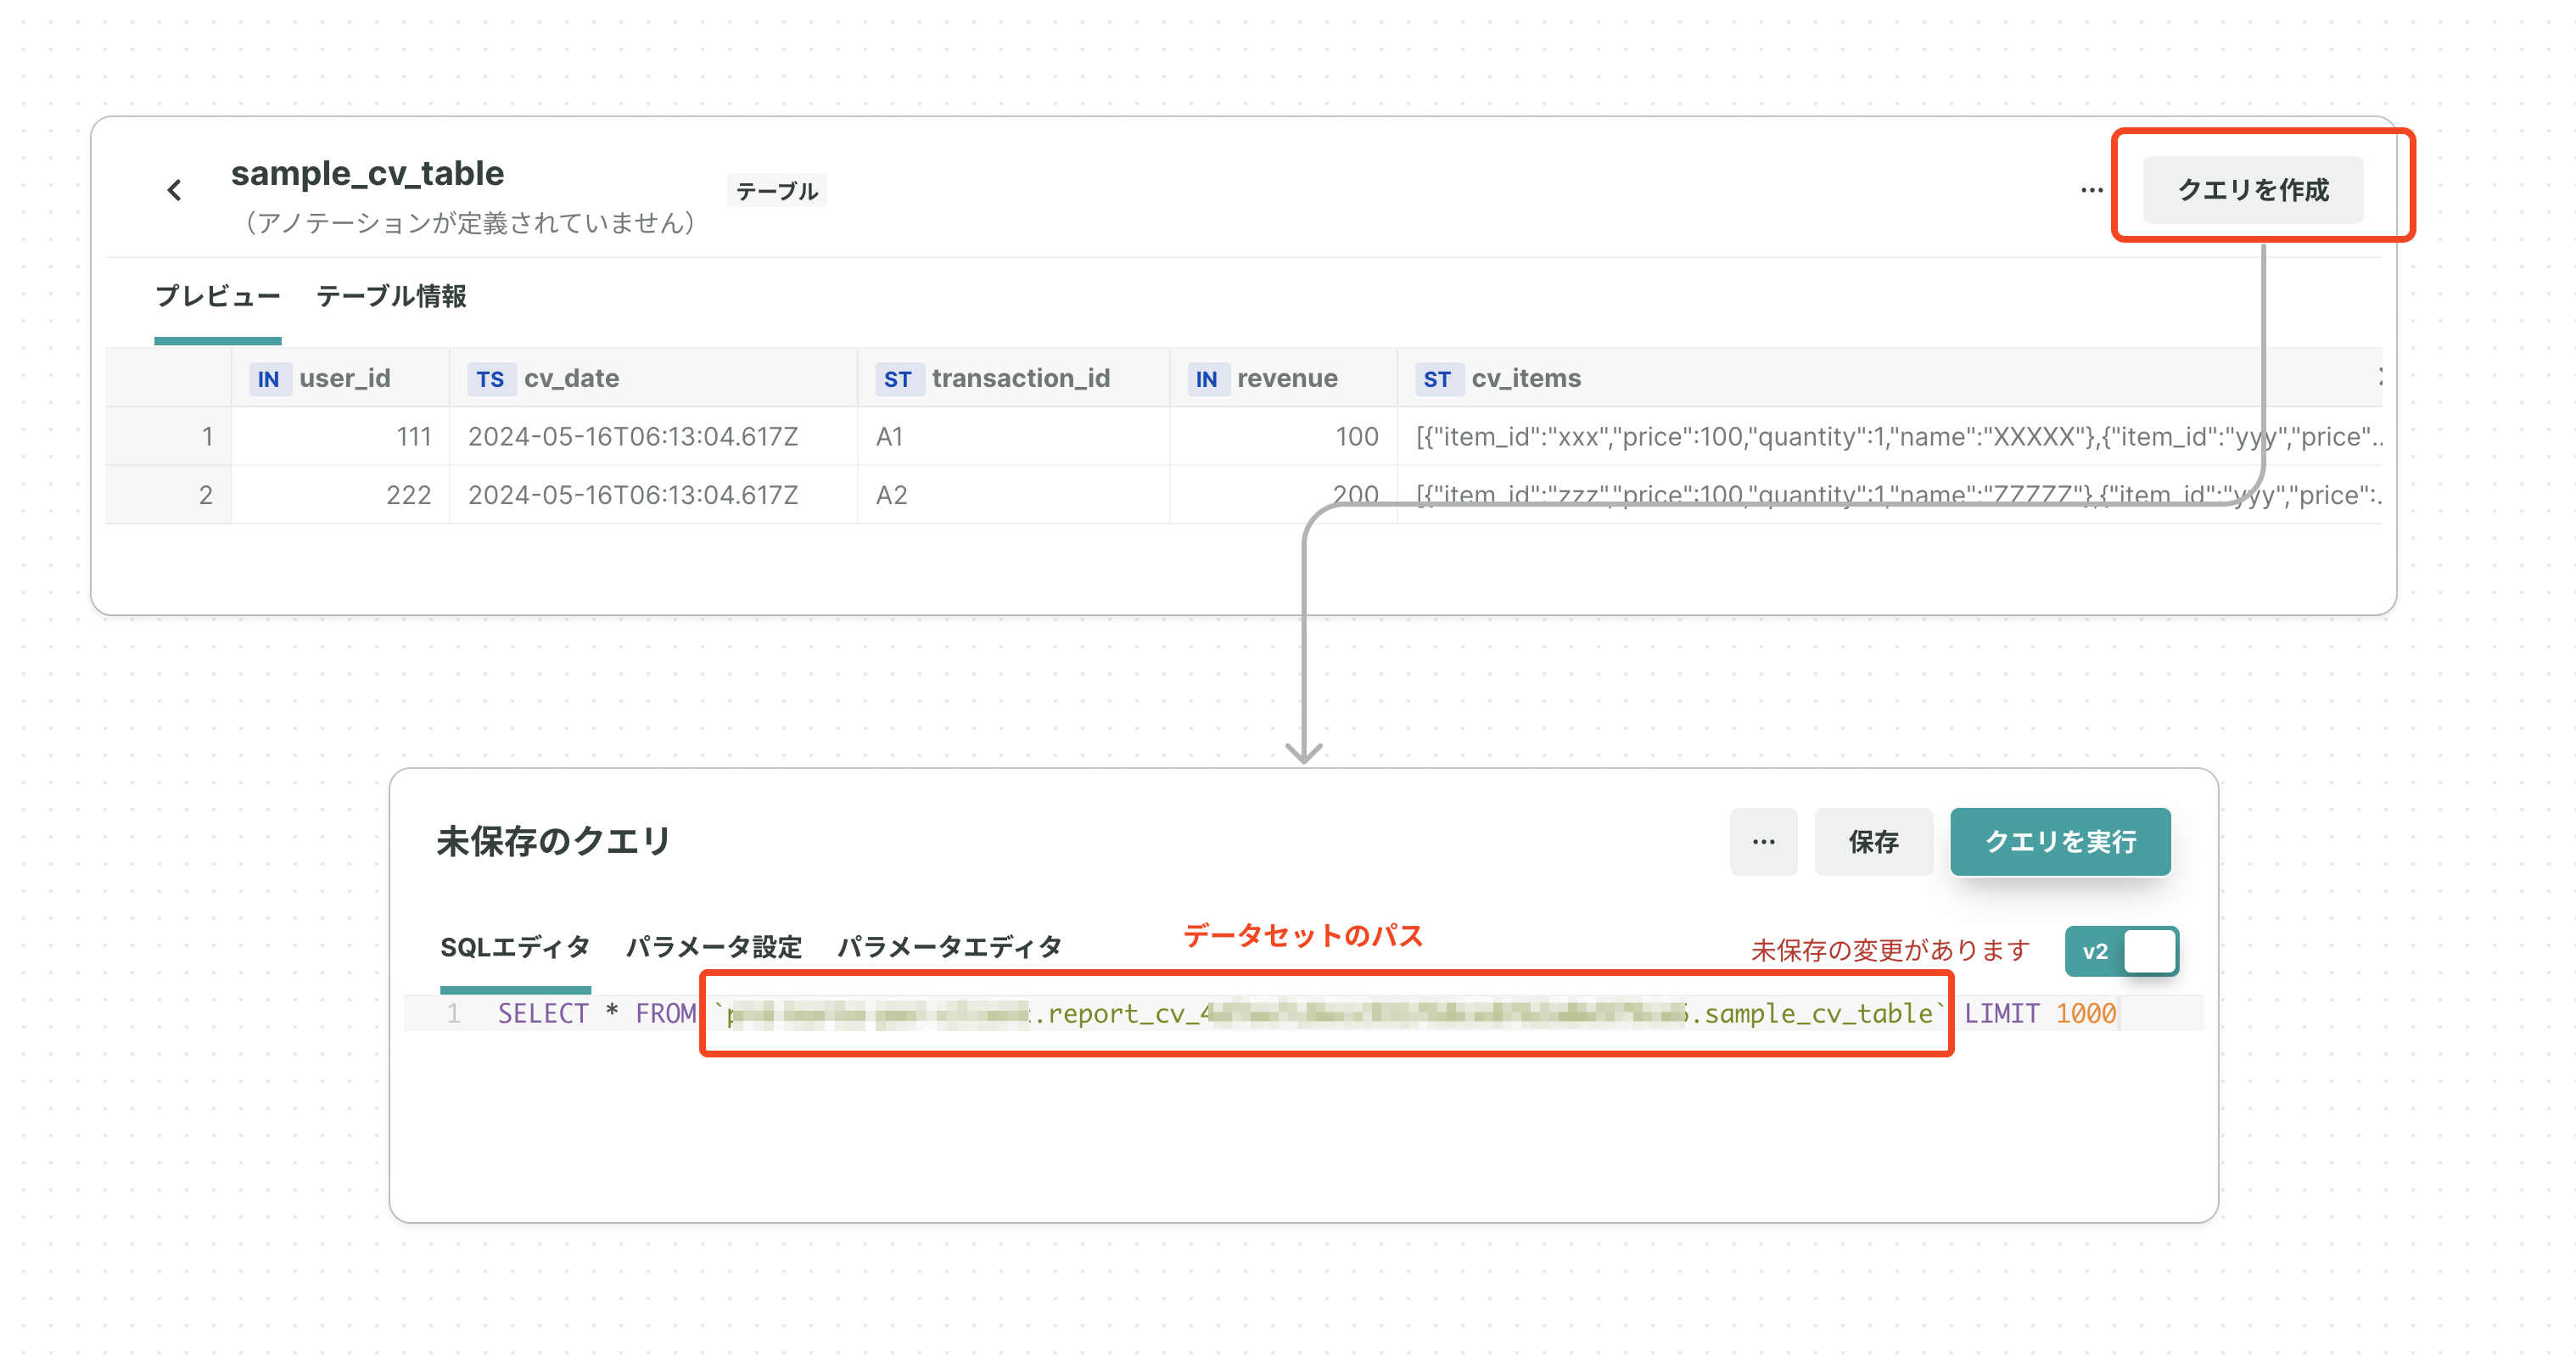The image size is (2576, 1368).
Task: Open the パラメータエディタ tab
Action: tap(950, 947)
